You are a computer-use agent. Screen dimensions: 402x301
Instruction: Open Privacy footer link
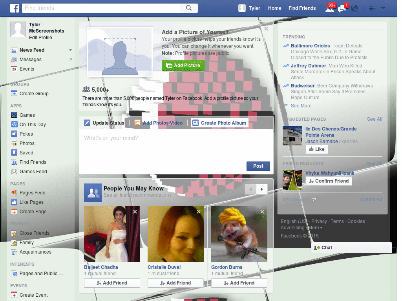(319, 221)
